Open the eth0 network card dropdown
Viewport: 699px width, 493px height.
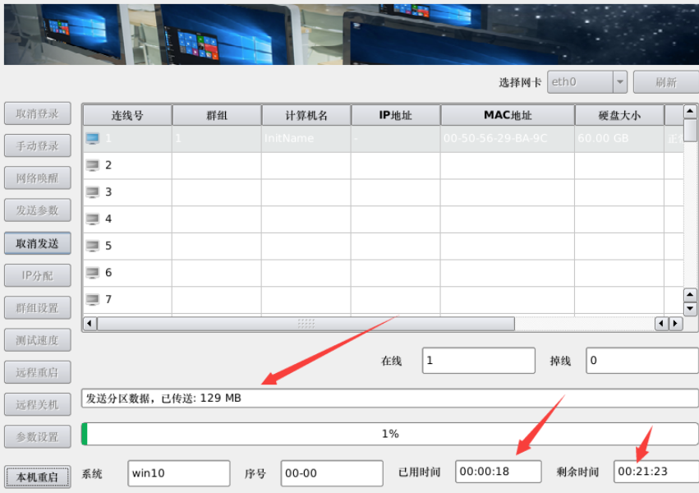coord(619,82)
